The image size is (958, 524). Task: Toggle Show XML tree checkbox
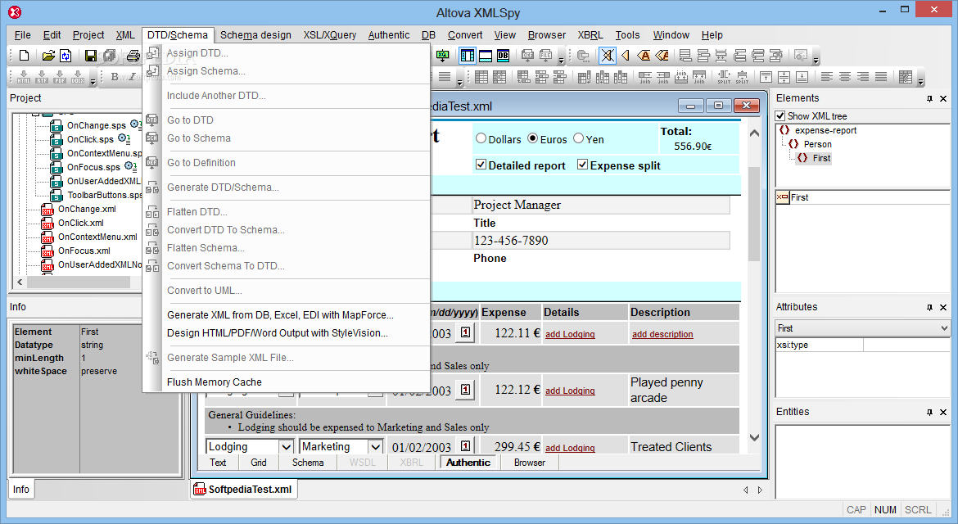pos(780,115)
